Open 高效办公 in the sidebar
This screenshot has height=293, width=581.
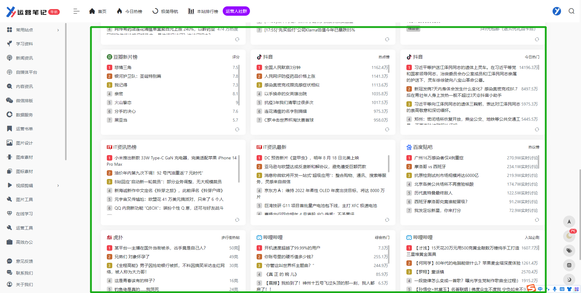point(25,242)
